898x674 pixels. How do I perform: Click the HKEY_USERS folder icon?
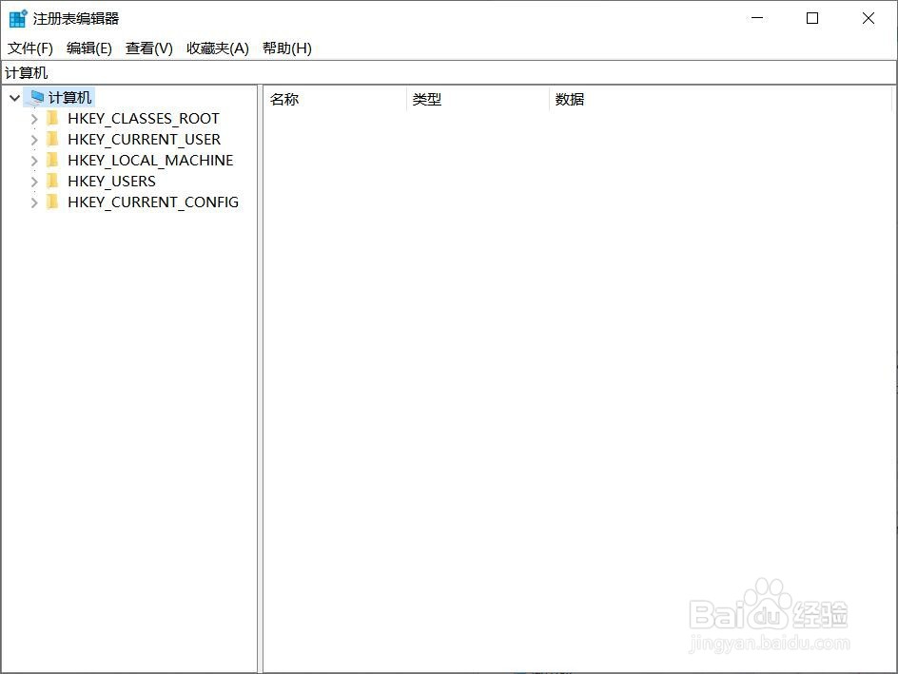52,181
